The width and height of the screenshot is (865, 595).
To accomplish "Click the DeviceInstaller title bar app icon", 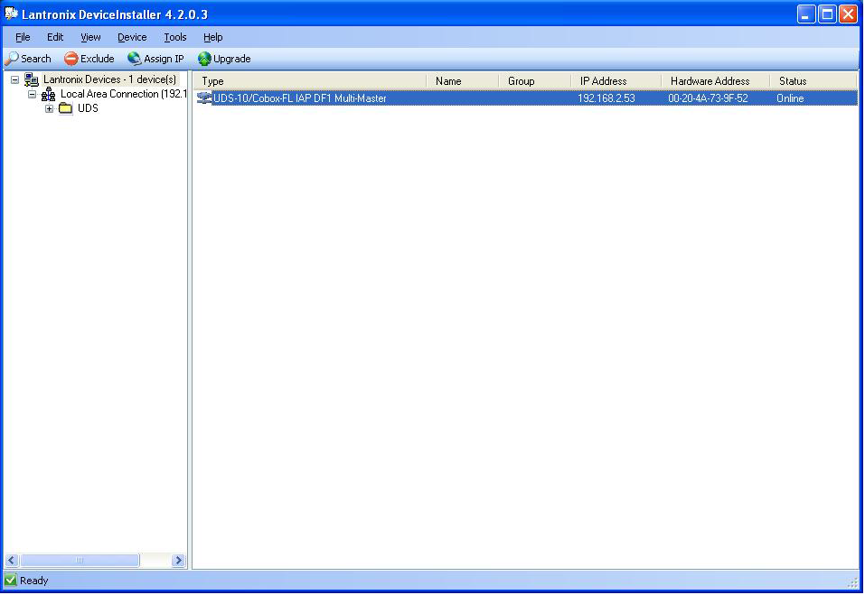I will (x=11, y=14).
